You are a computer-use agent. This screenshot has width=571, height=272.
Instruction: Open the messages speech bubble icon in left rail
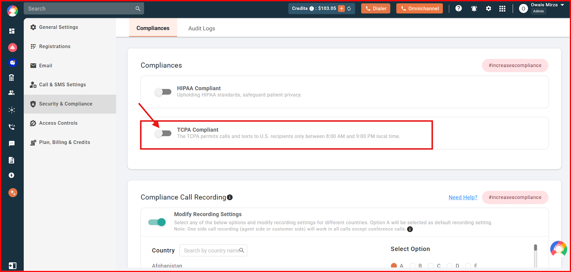[x=12, y=143]
